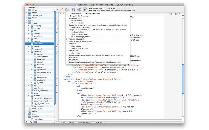Viewport: 209px width, 130px height.
Task: Open the HTML language popup in status bar
Action: click(x=73, y=122)
